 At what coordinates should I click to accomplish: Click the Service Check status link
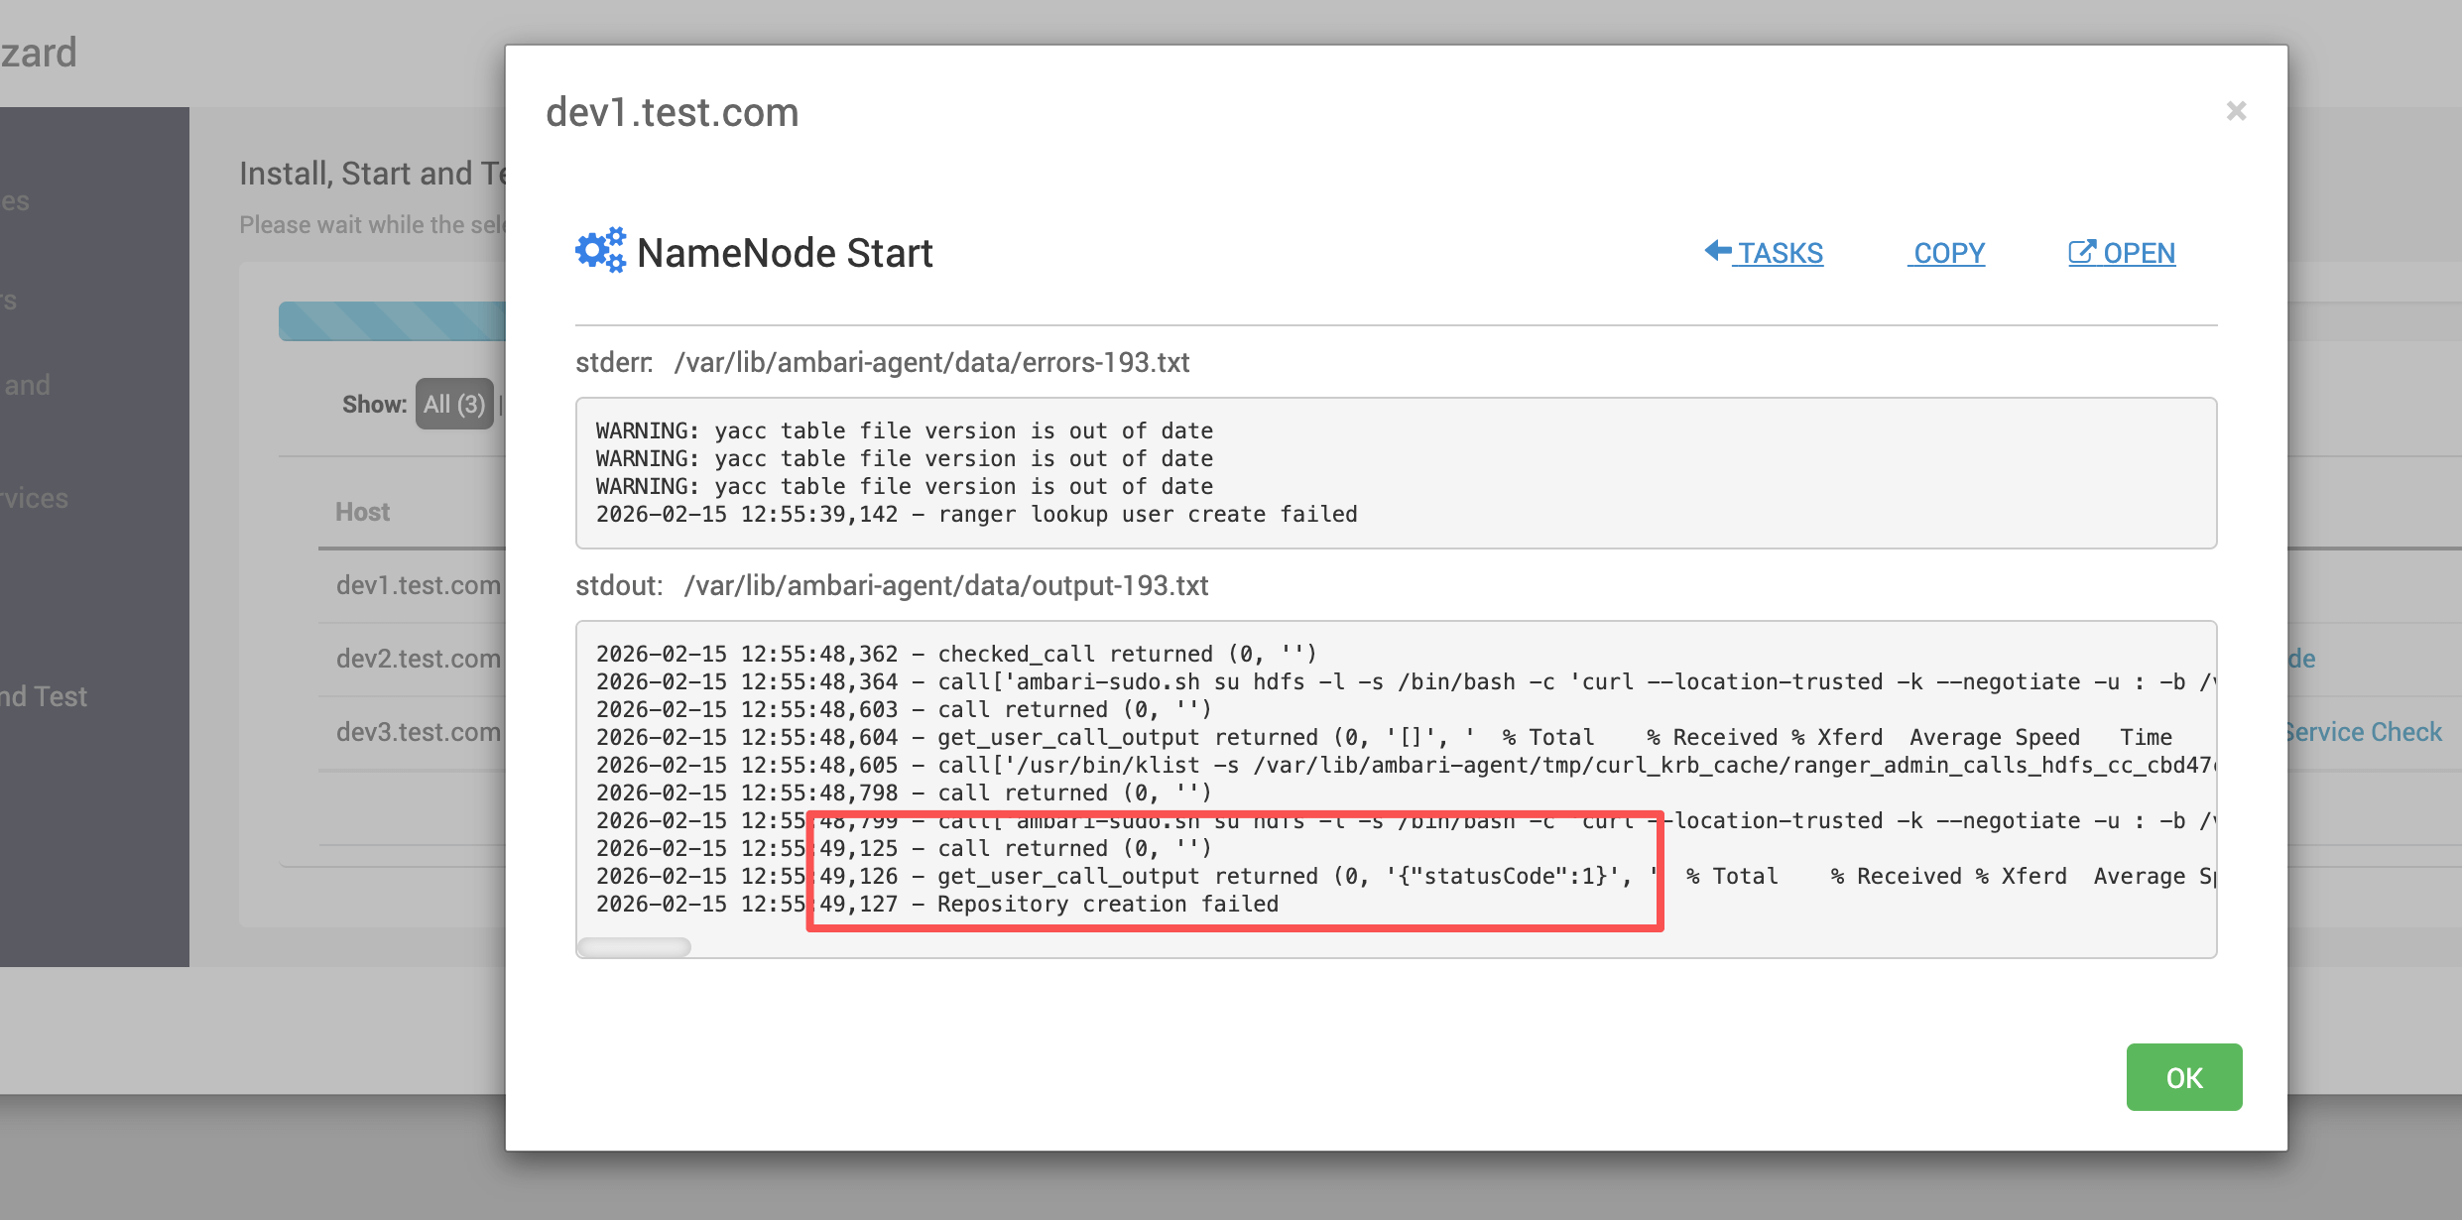(2366, 732)
